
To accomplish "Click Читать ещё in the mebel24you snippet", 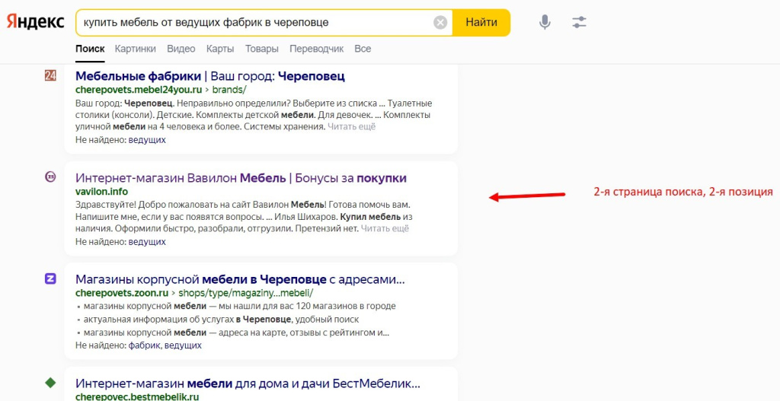I will 351,127.
